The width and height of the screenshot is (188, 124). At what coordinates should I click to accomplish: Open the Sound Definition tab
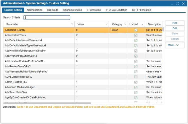[72, 10]
